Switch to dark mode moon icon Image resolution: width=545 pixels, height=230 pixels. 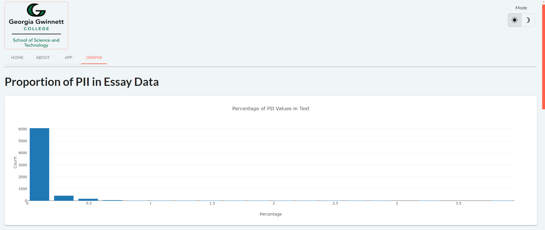[x=528, y=20]
